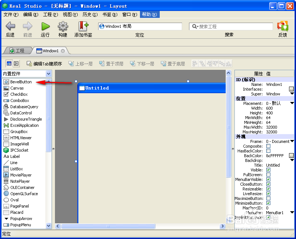
Task: Open the 文件(F) menu
Action: (x=11, y=15)
